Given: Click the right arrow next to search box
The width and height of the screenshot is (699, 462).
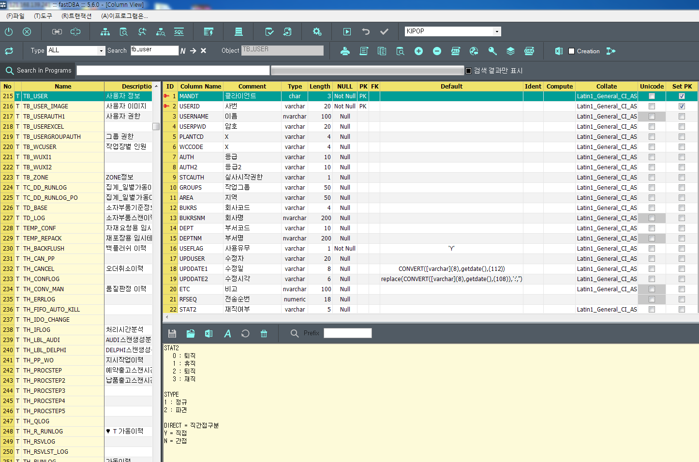Looking at the screenshot, I should click(x=193, y=51).
